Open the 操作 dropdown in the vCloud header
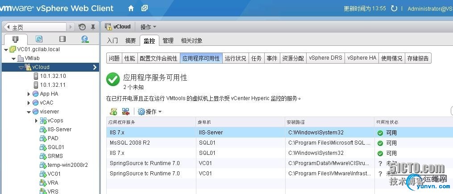453x194 pixels. pyautogui.click(x=148, y=27)
